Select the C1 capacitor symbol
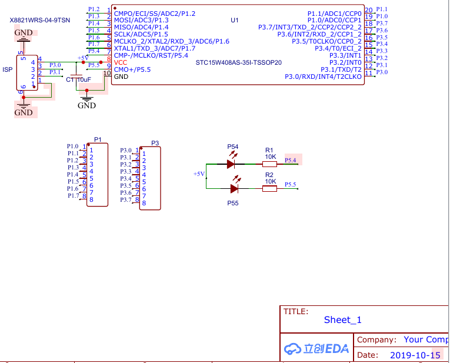 point(76,76)
